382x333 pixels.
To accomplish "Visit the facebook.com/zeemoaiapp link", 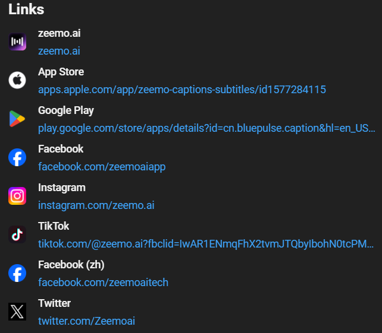I will [x=102, y=167].
